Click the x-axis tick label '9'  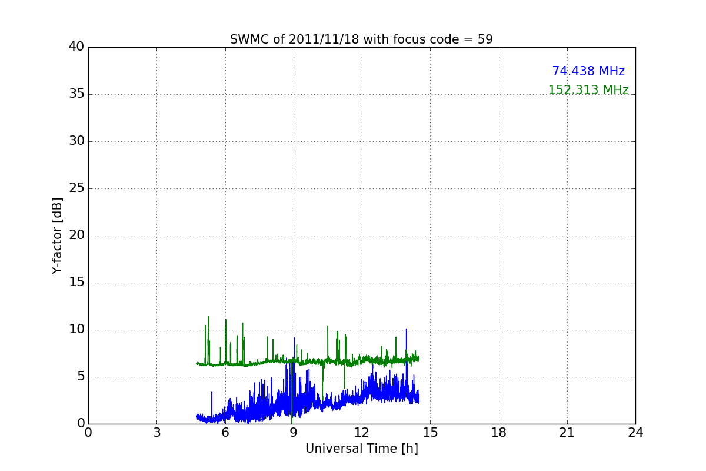pyautogui.click(x=294, y=432)
